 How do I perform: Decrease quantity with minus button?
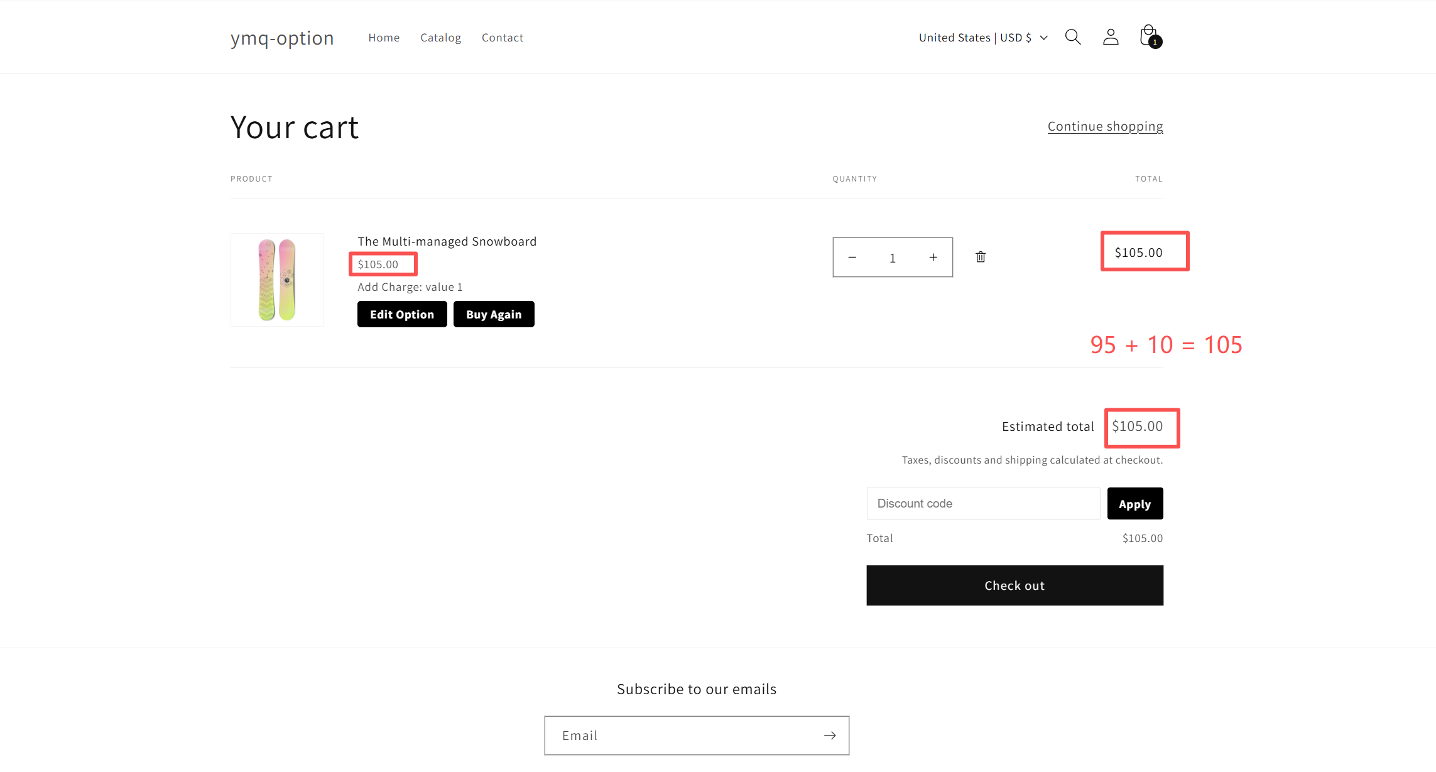(x=852, y=258)
